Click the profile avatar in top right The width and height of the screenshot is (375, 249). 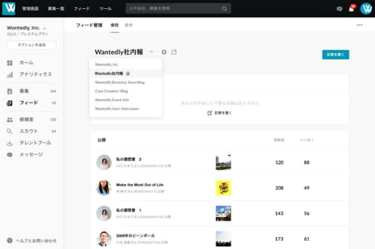(365, 9)
